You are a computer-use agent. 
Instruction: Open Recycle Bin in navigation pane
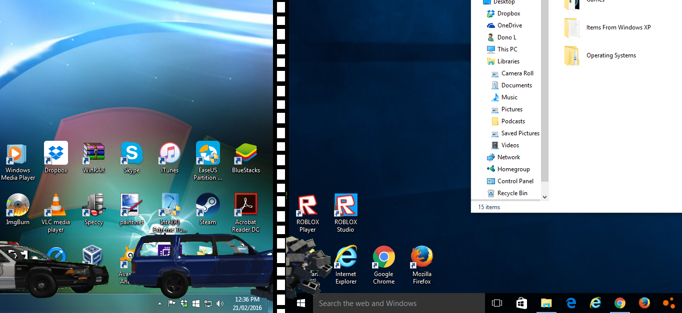tap(507, 193)
